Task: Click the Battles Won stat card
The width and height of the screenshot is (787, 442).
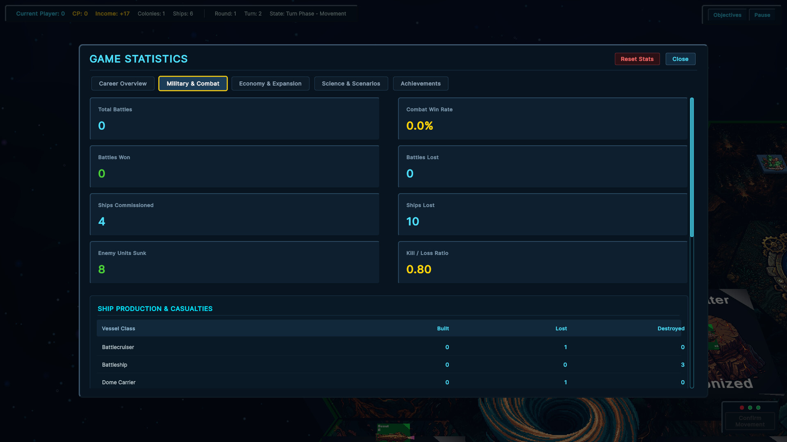Action: pos(234,167)
